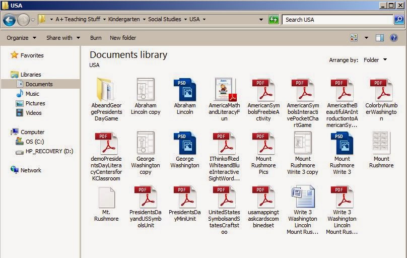Screen dimensions: 407x258
Task: Click Kindergarten in the address path
Action: 124,19
